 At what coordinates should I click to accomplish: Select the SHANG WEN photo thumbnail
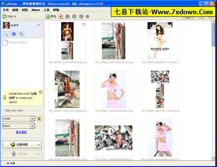click(x=160, y=41)
